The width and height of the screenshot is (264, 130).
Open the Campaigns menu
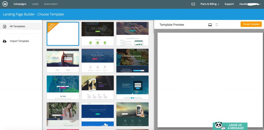(x=20, y=4)
